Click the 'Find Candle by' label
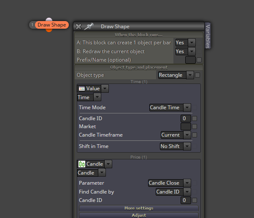This screenshot has width=254, height=218. [96, 192]
